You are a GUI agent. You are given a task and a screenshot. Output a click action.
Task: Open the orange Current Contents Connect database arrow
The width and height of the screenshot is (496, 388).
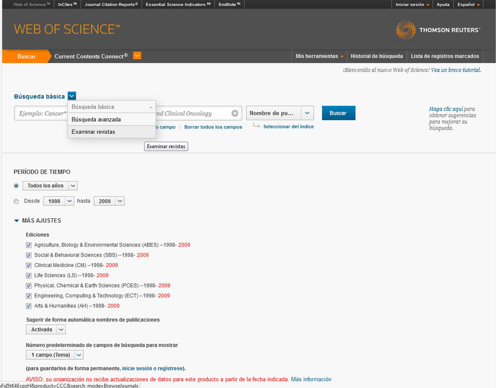137,56
